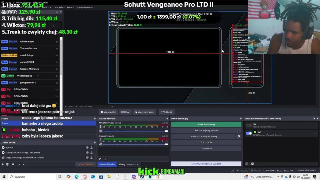Click Uruchom kamerę wirtualną button
Image resolution: width=320 pixels, height=180 pixels.
[x=203, y=136]
